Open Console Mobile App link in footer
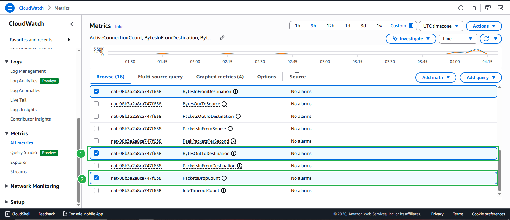 click(83, 214)
